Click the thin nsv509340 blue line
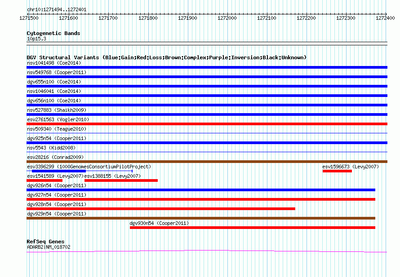Viewport: 400px width, 277px height. (207, 133)
